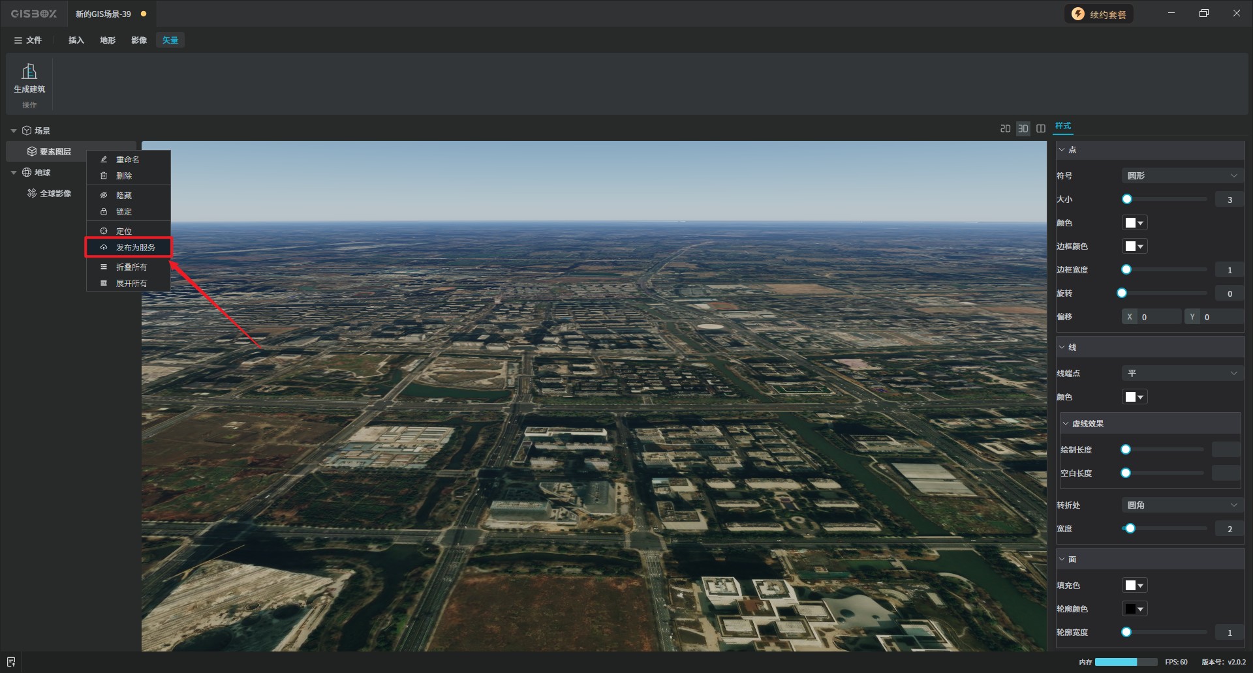This screenshot has height=673, width=1253.
Task: Click the rename (重命名) pencil icon
Action: (104, 159)
